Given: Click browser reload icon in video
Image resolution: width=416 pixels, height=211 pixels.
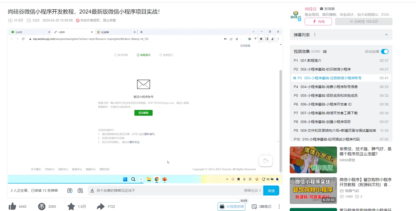Looking at the screenshot, I should tap(23, 39).
